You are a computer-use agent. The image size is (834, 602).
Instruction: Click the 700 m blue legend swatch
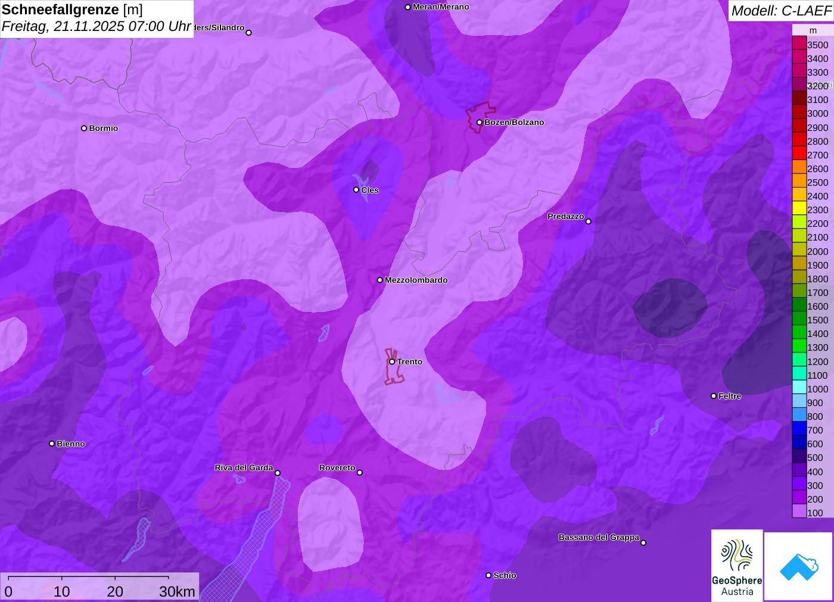(x=799, y=429)
